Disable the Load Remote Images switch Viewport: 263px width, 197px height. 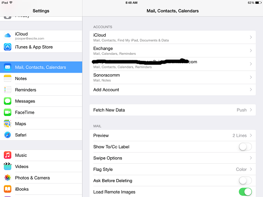tap(245, 192)
